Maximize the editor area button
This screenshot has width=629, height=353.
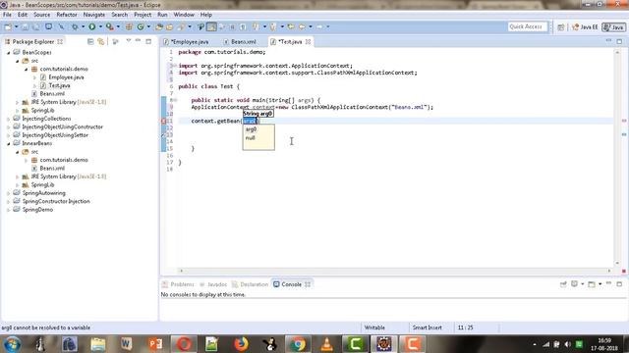point(619,41)
